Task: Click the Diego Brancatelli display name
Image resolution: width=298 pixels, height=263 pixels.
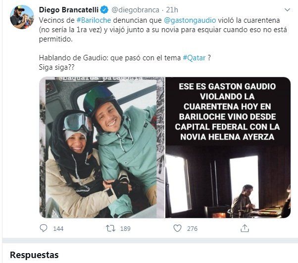Action: [x=69, y=10]
